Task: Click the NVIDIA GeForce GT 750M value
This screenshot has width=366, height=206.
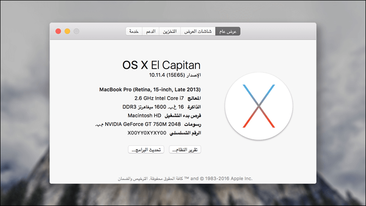Action: coord(138,124)
